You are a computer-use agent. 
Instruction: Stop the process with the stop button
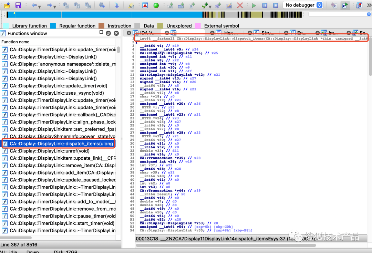(276, 5)
